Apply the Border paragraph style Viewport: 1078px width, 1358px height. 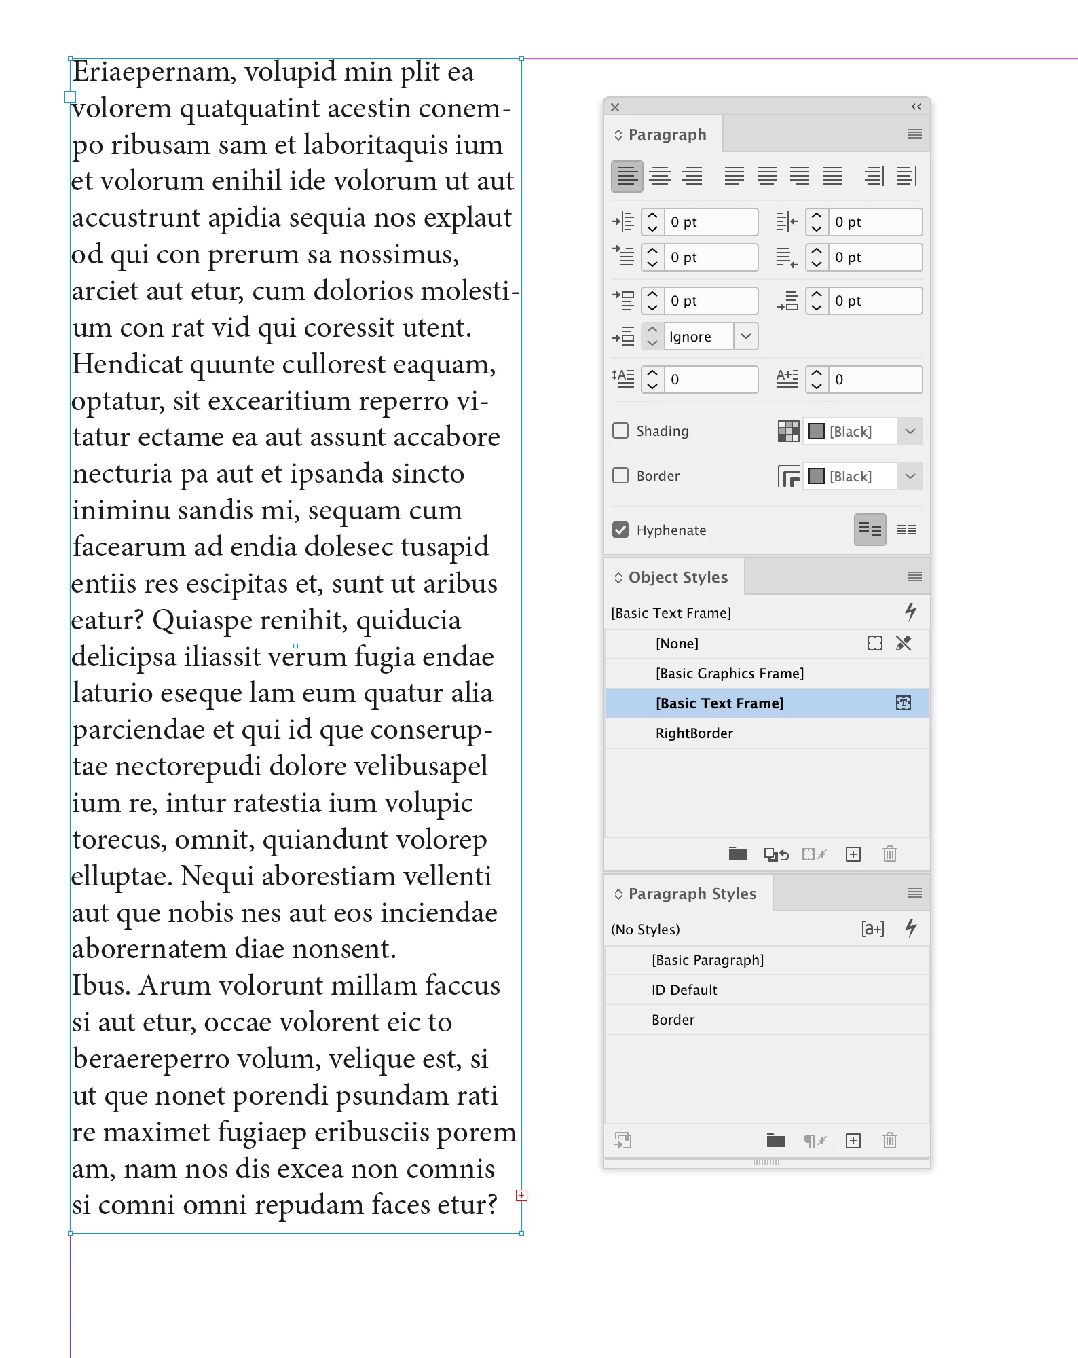[766, 1019]
